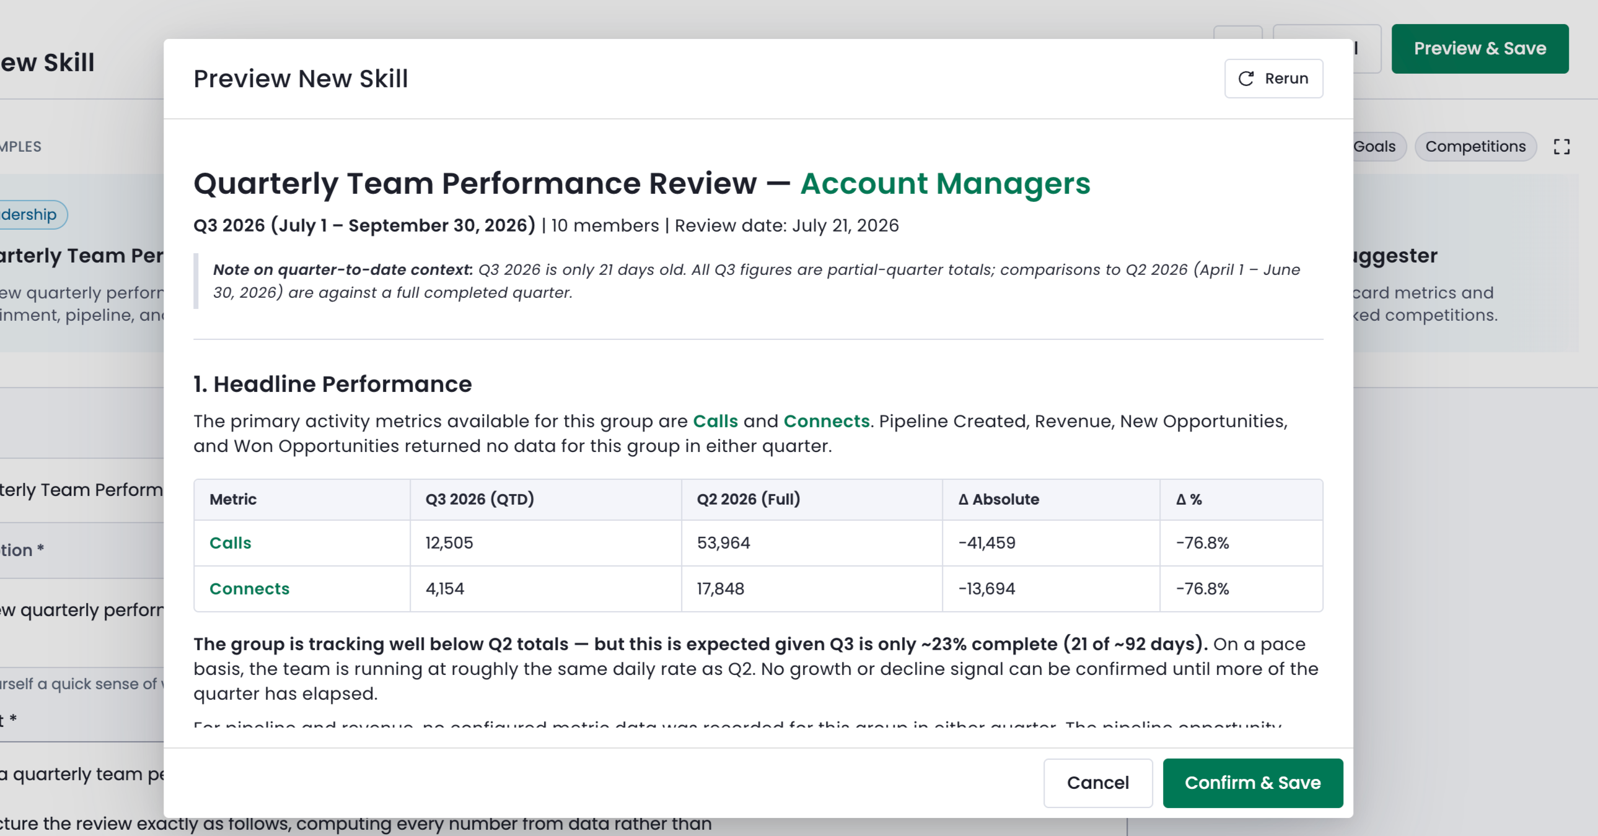Select the leadership tag chip behind dialog
This screenshot has height=836, width=1598.
29,215
